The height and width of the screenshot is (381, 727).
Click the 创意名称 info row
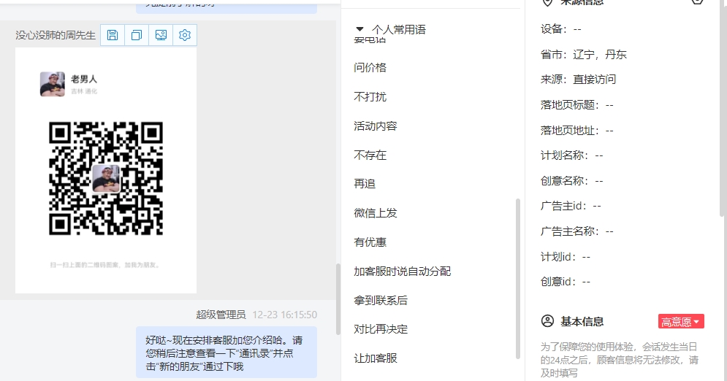tap(571, 180)
